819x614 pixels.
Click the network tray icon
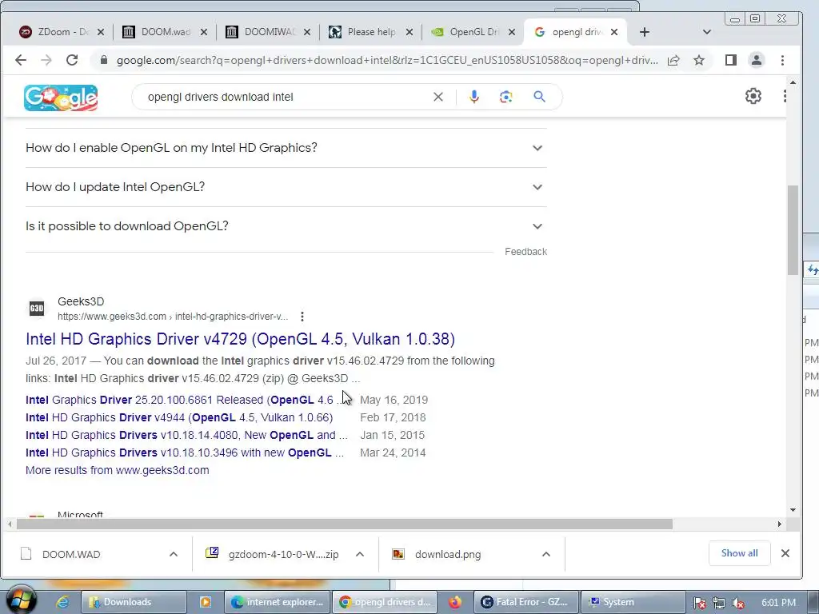719,603
